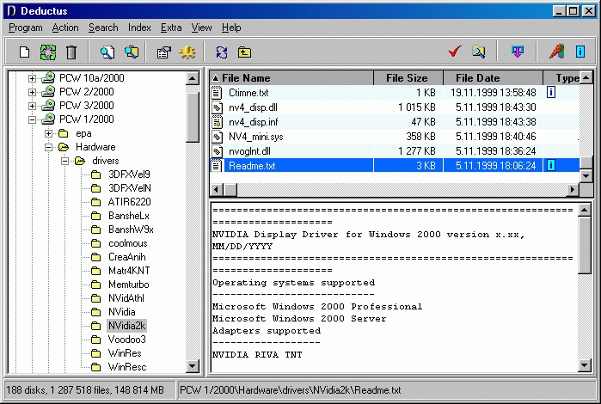Click the file icon of nv4_disp.inf

[217, 122]
